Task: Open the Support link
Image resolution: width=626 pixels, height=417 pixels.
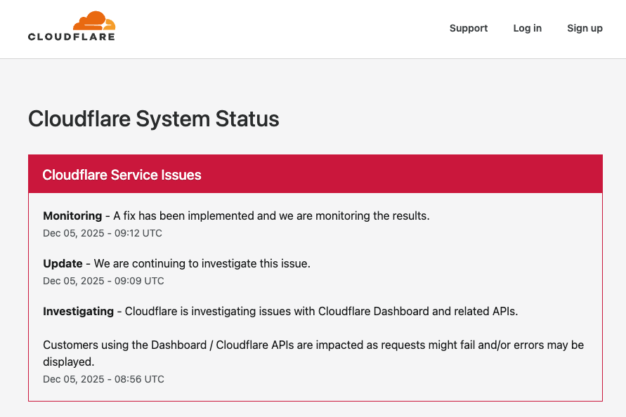Action: pyautogui.click(x=469, y=28)
